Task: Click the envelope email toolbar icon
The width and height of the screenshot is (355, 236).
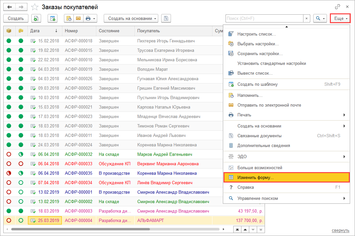Action: (x=78, y=19)
